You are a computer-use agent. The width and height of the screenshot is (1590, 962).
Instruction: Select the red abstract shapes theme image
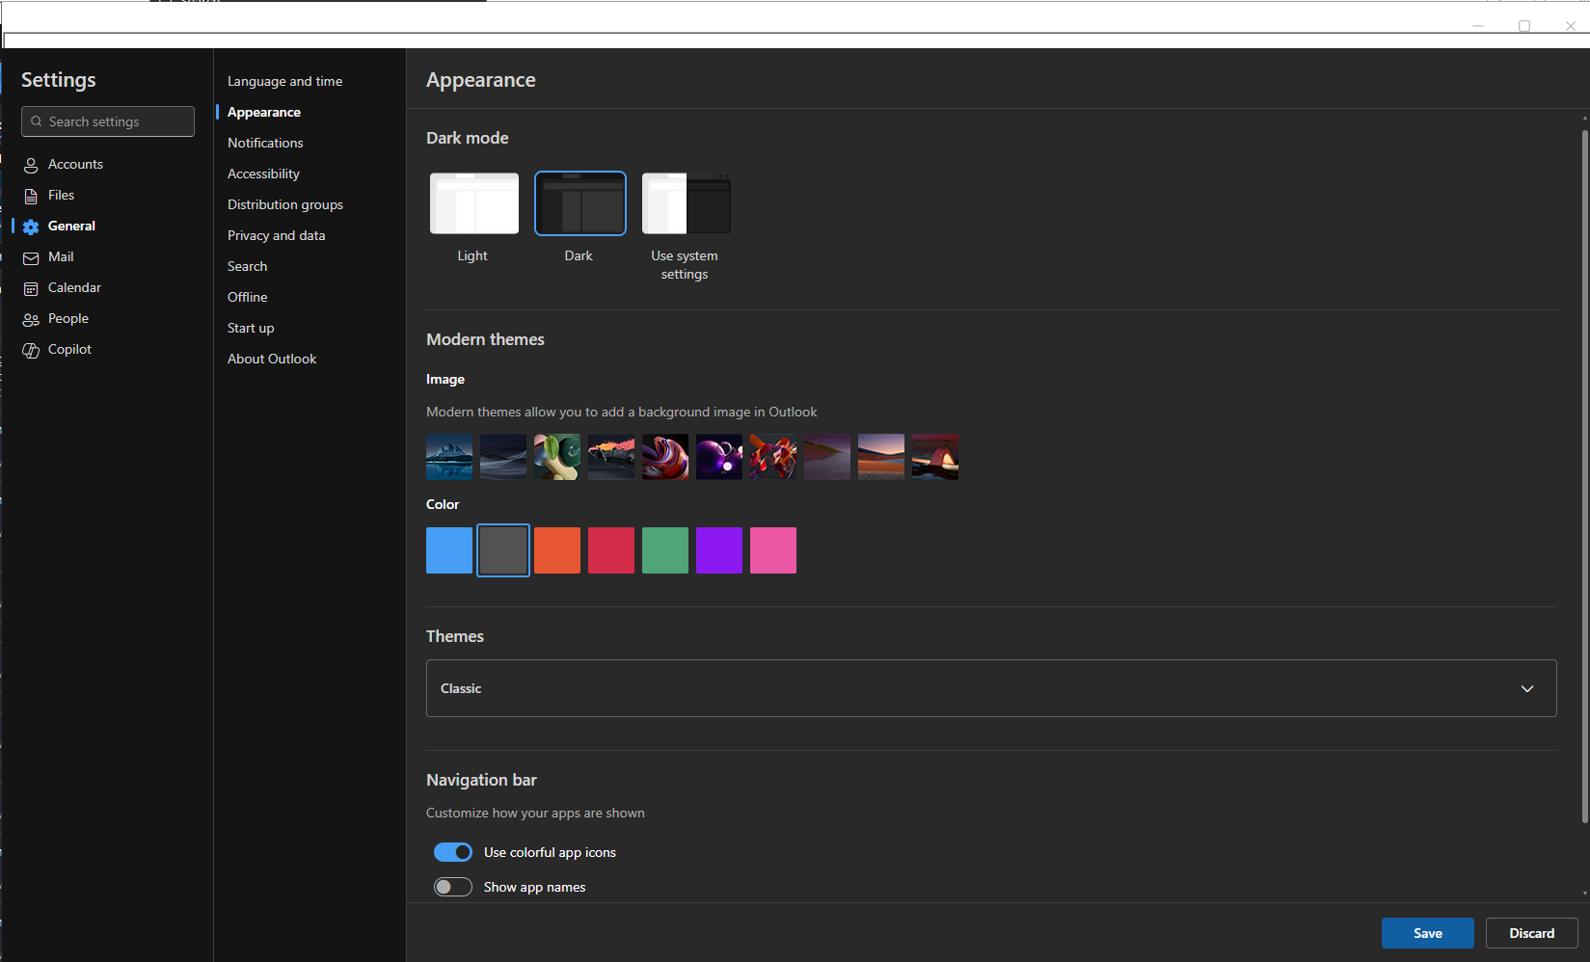click(x=773, y=457)
